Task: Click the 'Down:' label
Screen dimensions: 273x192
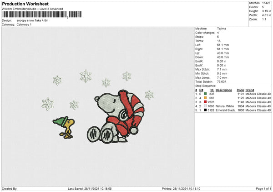Action: (199, 57)
